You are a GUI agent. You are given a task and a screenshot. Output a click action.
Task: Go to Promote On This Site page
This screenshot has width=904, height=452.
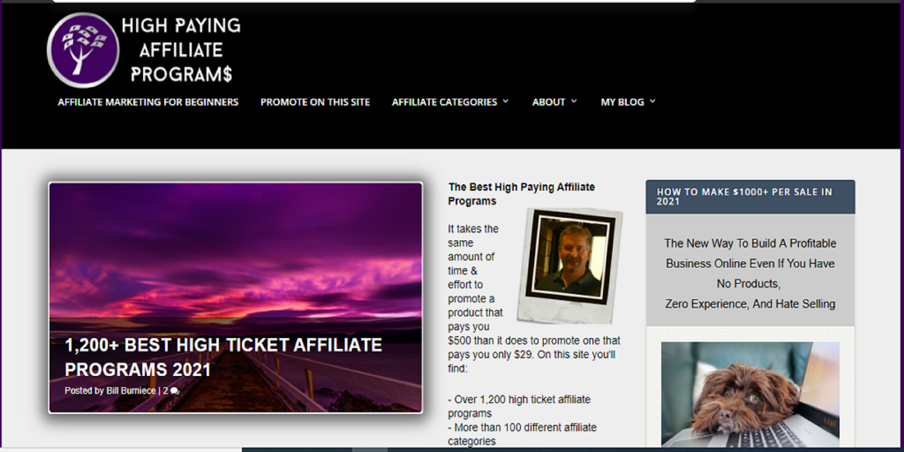pos(315,102)
